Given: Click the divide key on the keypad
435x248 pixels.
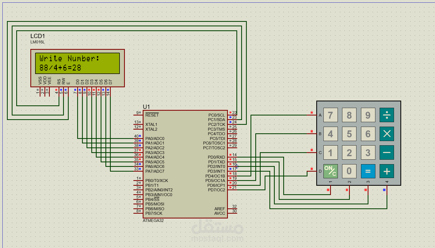Looking at the screenshot, I should pos(387,115).
